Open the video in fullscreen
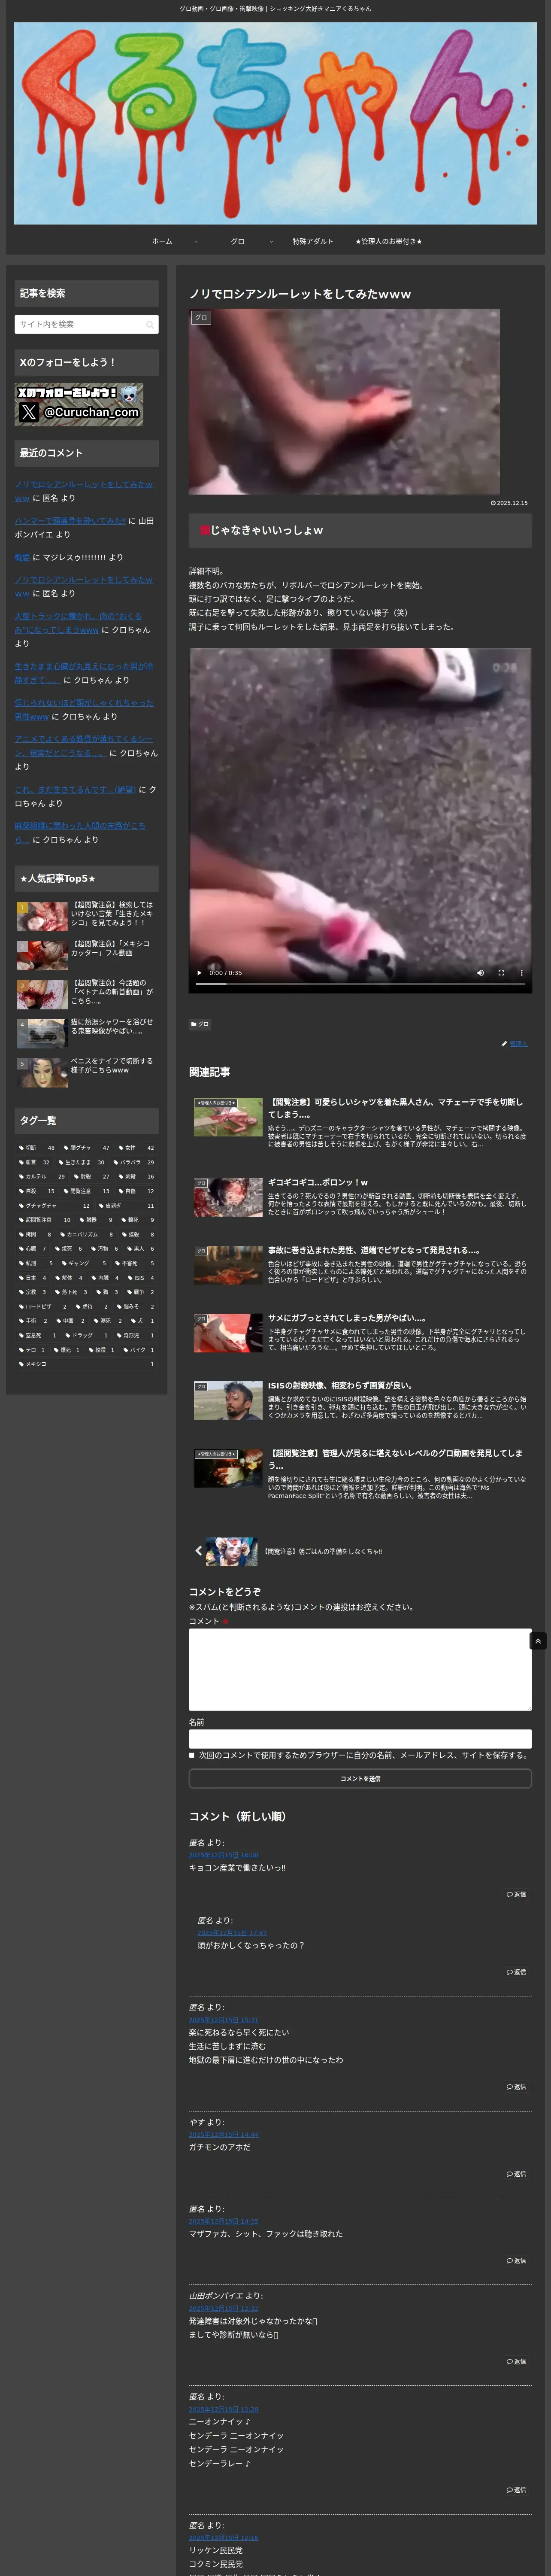 click(x=501, y=972)
